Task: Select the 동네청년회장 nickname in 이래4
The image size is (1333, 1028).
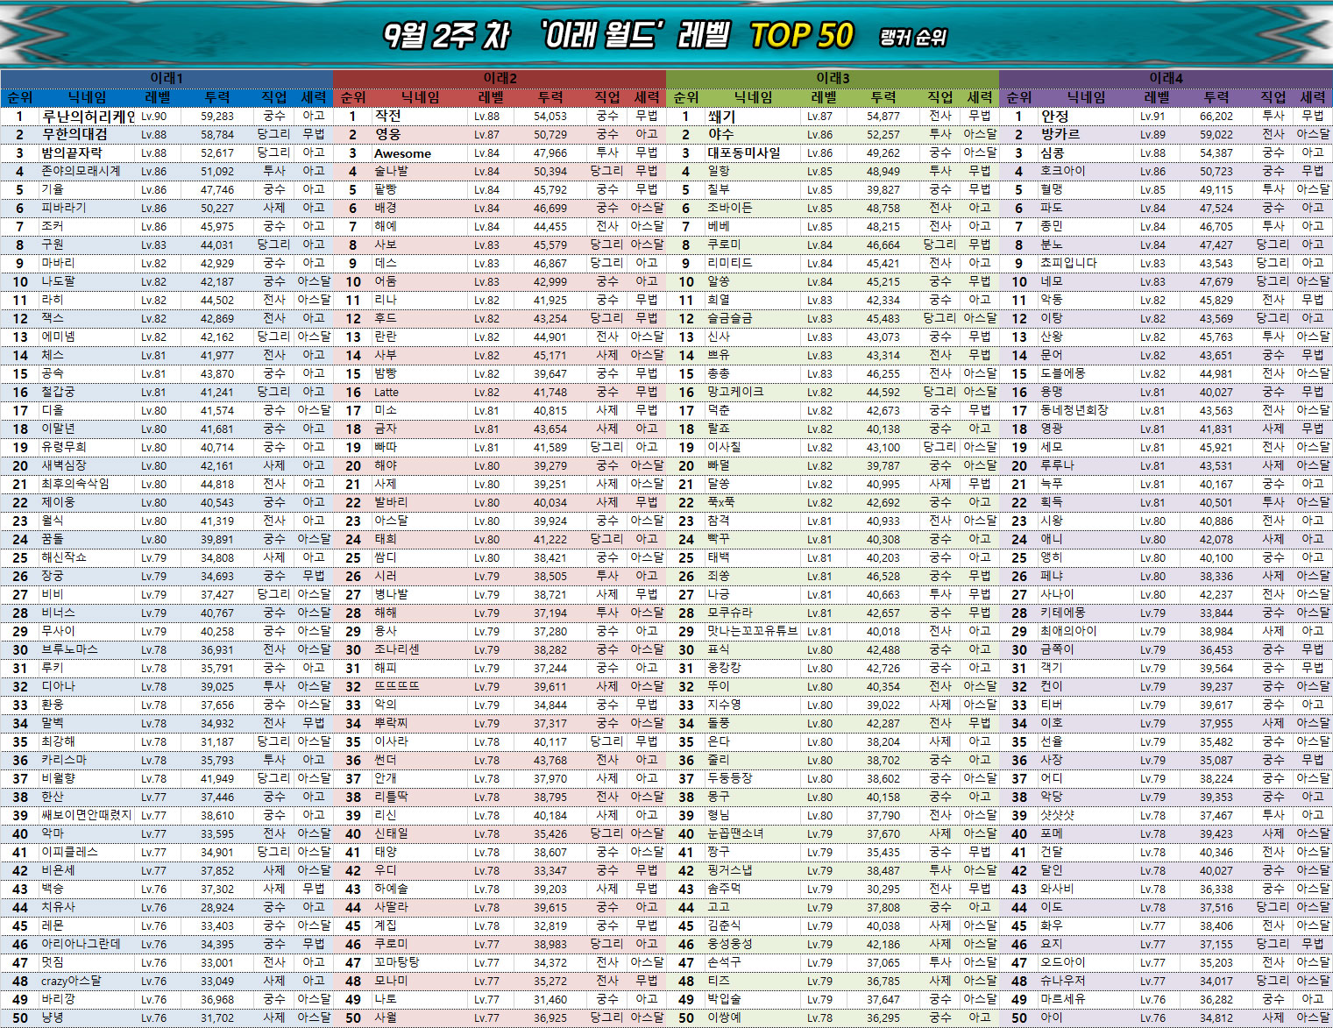Action: pos(1074,410)
